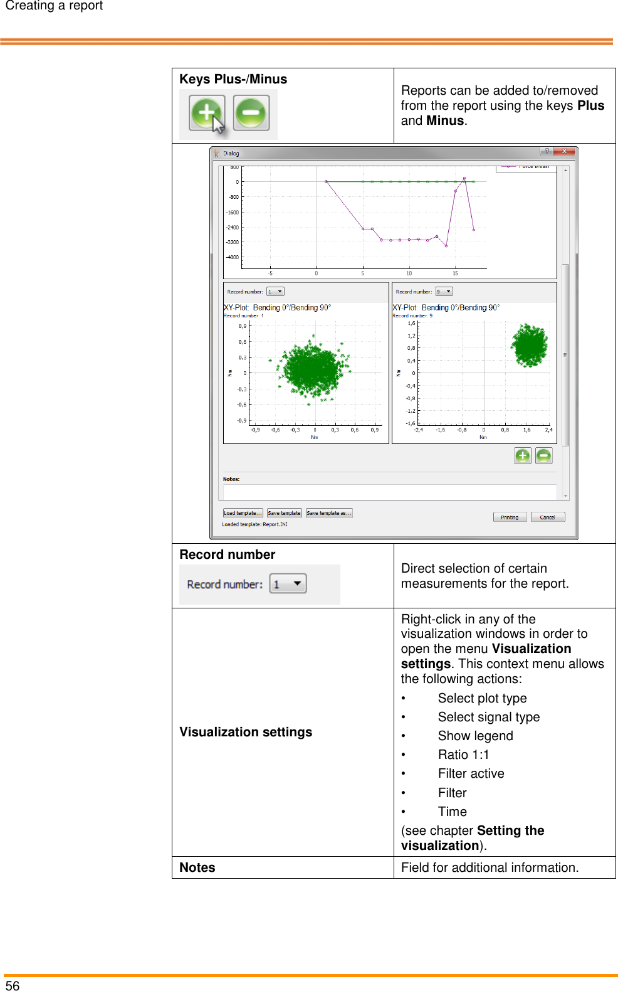Click the 'Filter active' bullet text
618x991 pixels.
[471, 773]
